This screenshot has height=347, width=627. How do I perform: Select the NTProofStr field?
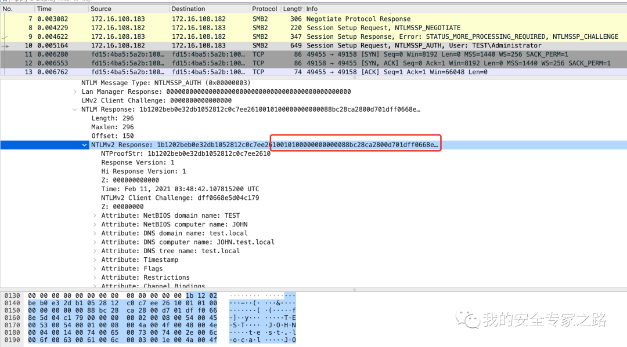[186, 154]
